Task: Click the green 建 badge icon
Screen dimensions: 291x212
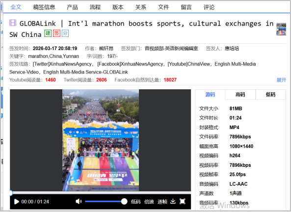Action: 48,33
